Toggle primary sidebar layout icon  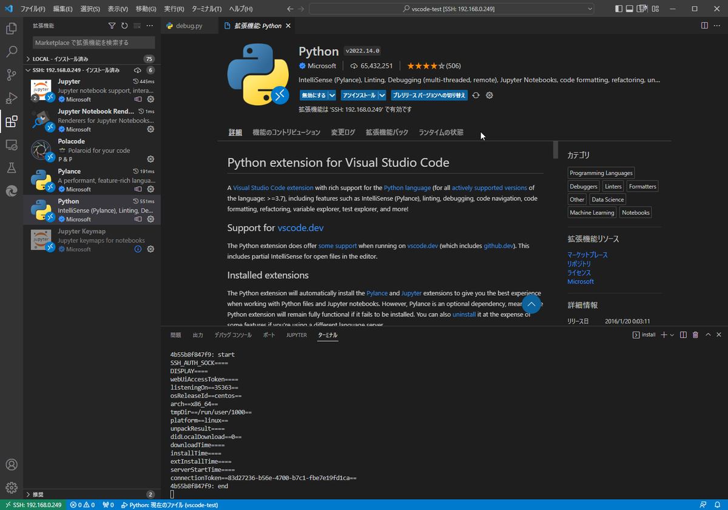click(618, 8)
